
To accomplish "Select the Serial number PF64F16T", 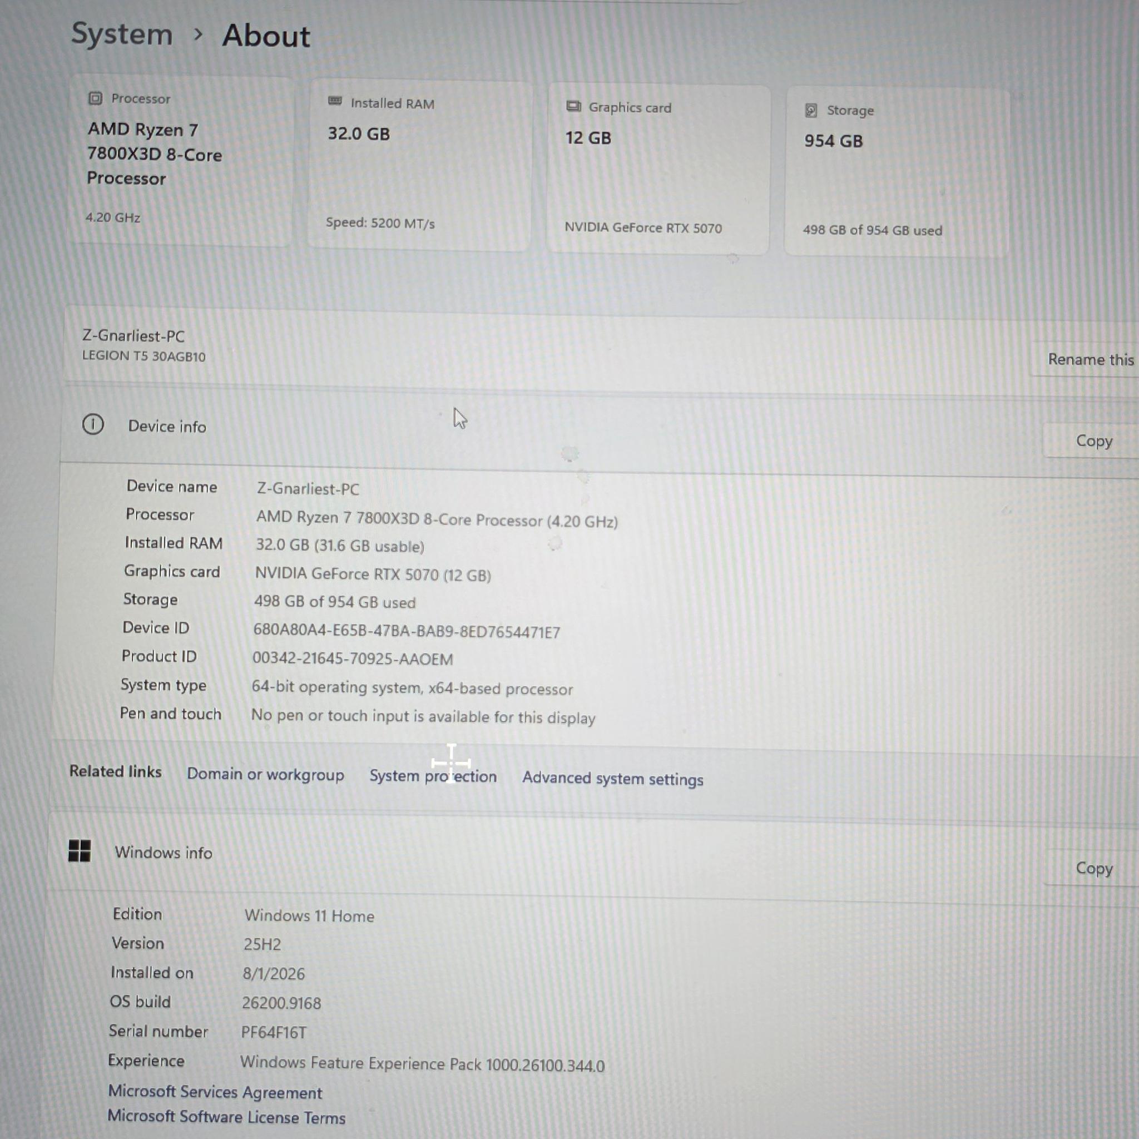I will (274, 1032).
